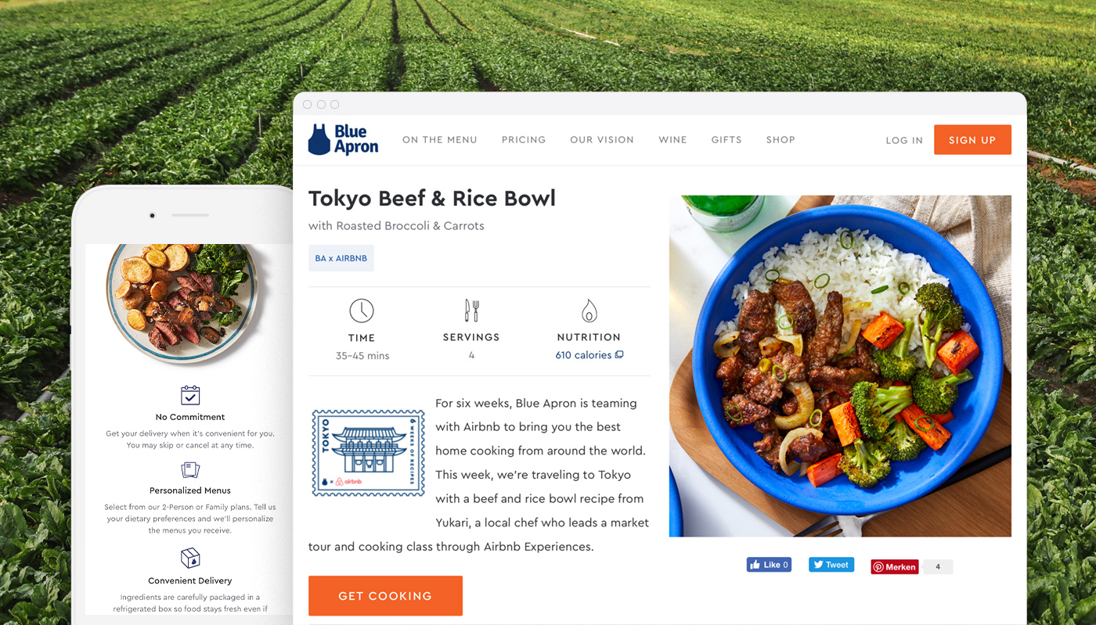Click the droplet Nutrition icon
Screen dimensions: 1096x625
(x=589, y=311)
